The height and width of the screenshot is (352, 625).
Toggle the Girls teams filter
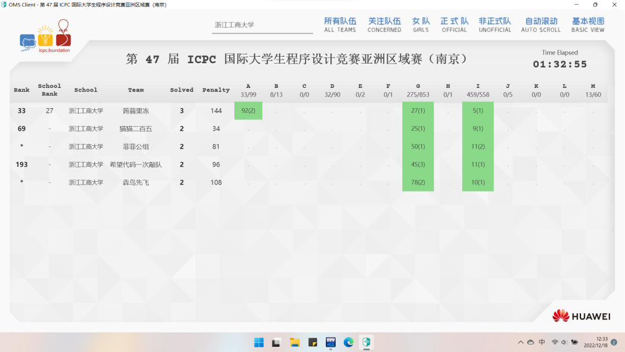(x=421, y=25)
